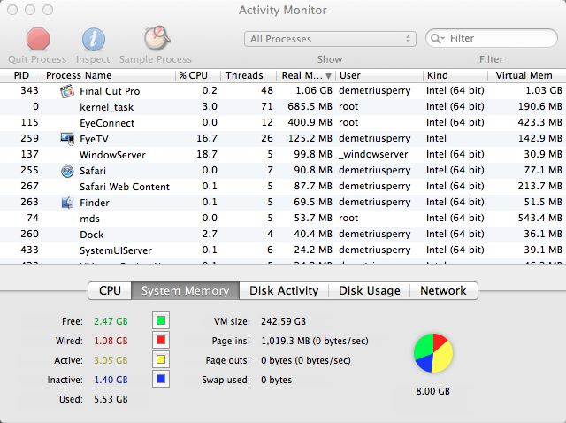Click the 16.7 CPU percentage value
This screenshot has width=566, height=423.
point(207,138)
